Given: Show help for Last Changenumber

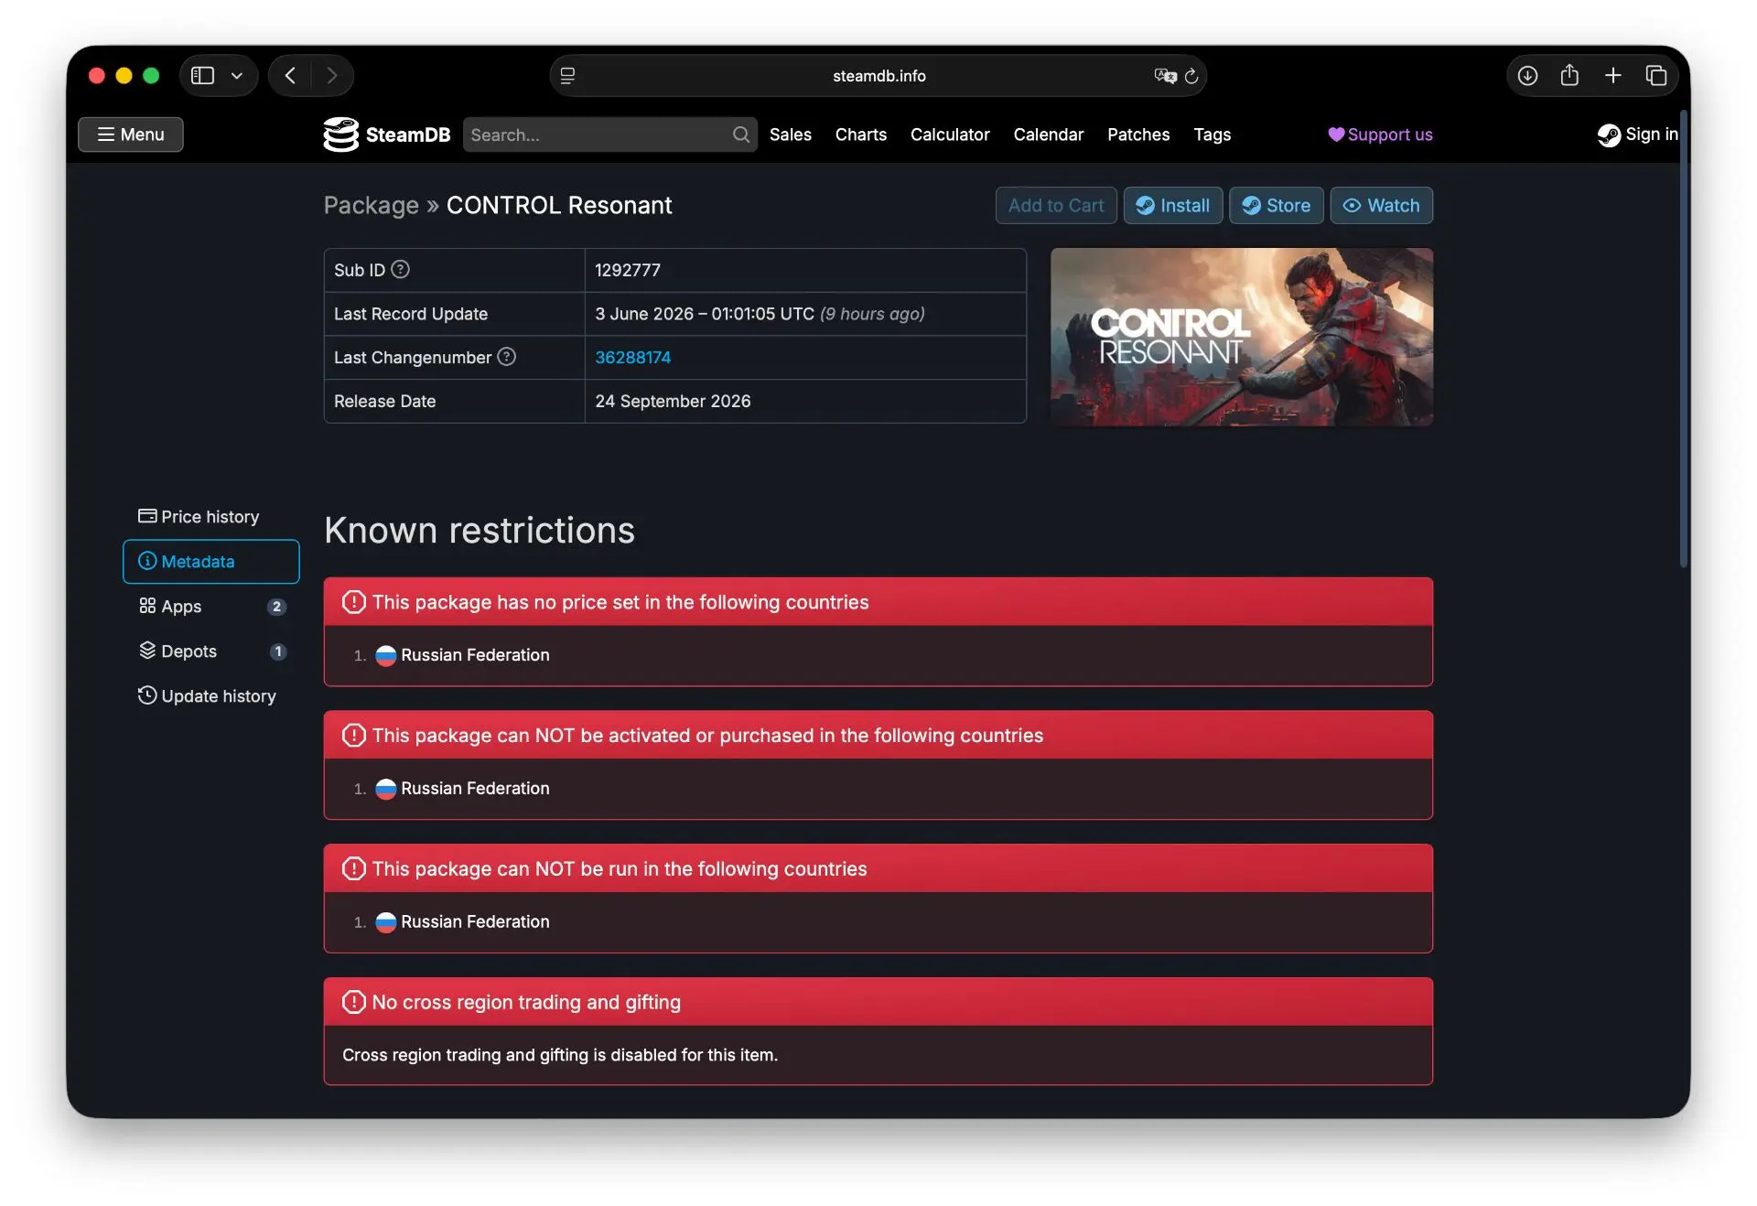Looking at the screenshot, I should pos(507,357).
